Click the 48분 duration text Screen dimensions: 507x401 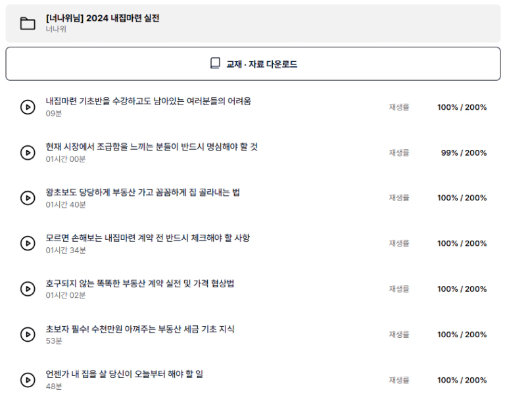54,387
